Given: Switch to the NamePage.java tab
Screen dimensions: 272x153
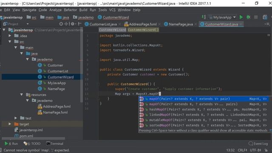Looking at the screenshot, I should [x=181, y=24].
